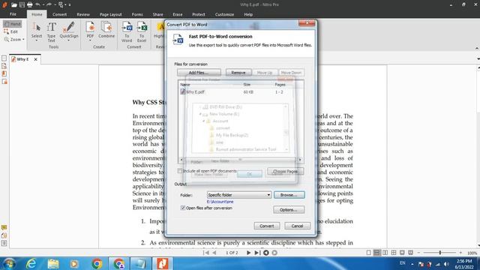Image resolution: width=480 pixels, height=270 pixels.
Task: Switch to the Convert ribbon tab
Action: (59, 14)
